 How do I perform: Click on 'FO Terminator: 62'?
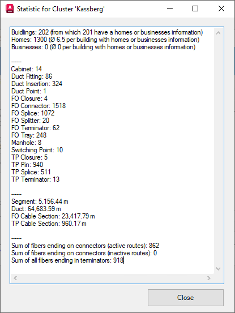[x=35, y=128]
